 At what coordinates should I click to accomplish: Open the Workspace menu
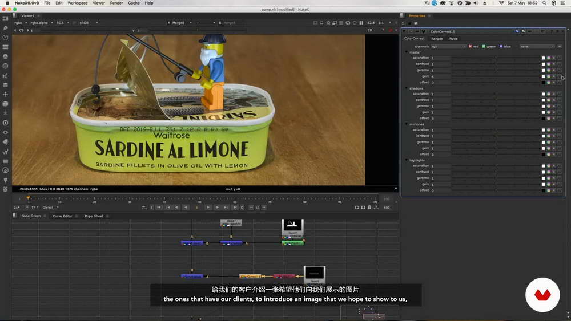78,3
